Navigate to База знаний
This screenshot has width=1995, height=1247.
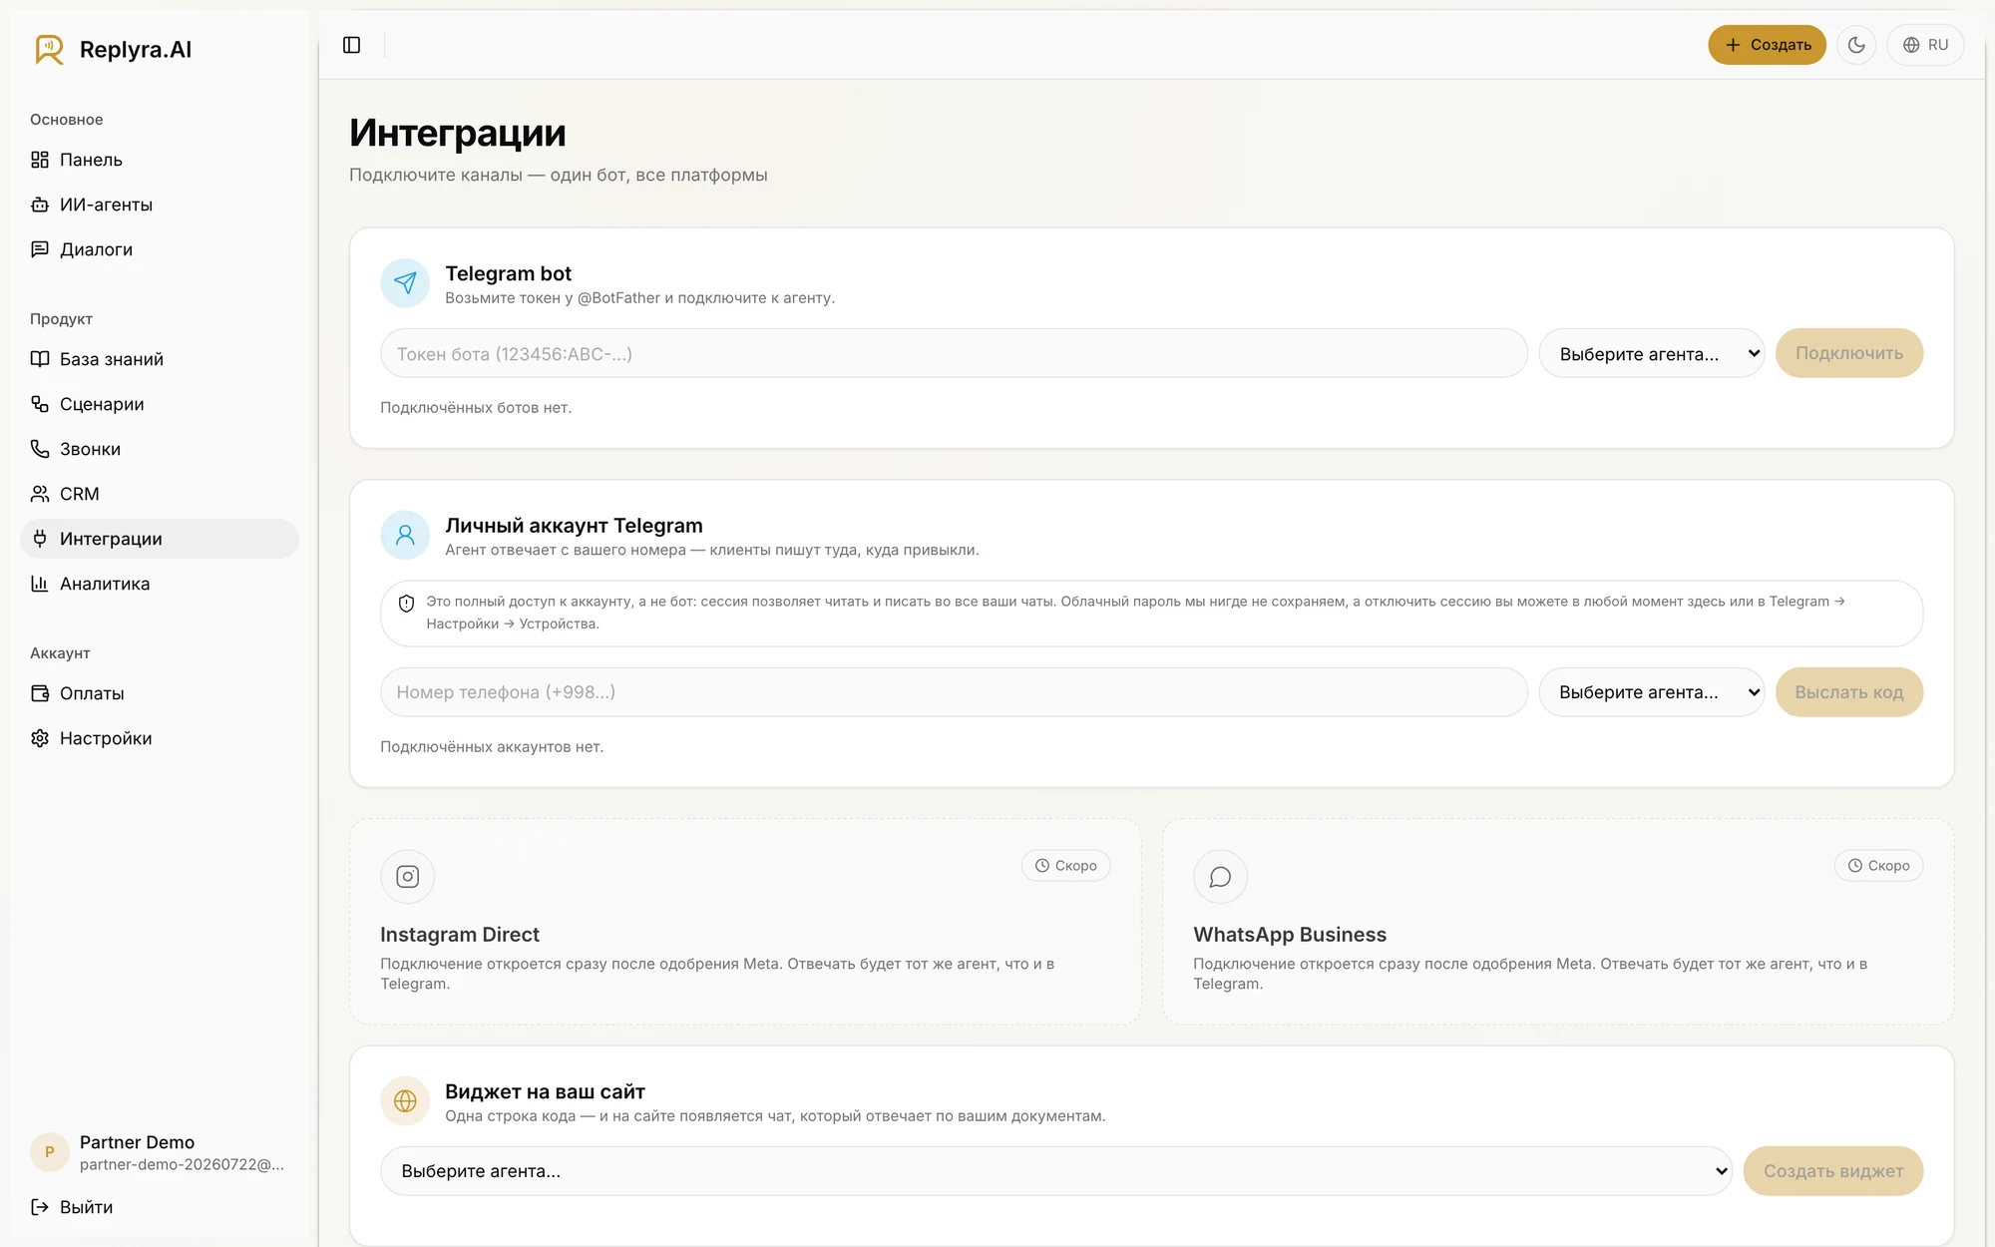[160, 359]
